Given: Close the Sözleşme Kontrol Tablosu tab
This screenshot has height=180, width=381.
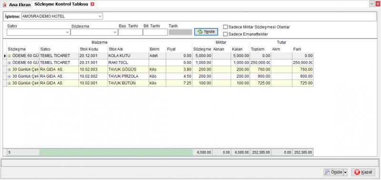Looking at the screenshot, I should point(92,4).
